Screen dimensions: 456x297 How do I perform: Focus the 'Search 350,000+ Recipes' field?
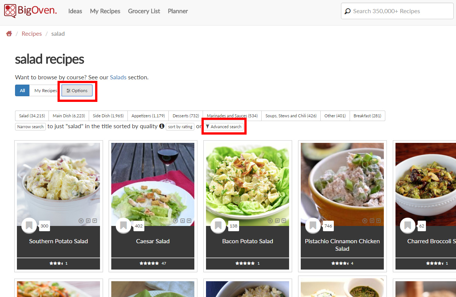(x=397, y=11)
